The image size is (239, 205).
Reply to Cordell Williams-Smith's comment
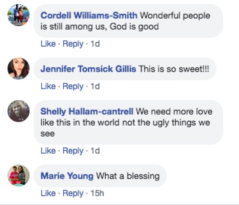tap(73, 44)
